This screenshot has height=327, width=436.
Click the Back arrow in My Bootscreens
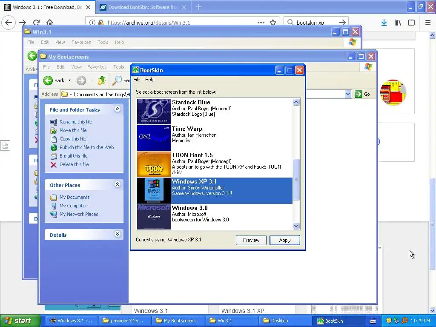click(48, 80)
